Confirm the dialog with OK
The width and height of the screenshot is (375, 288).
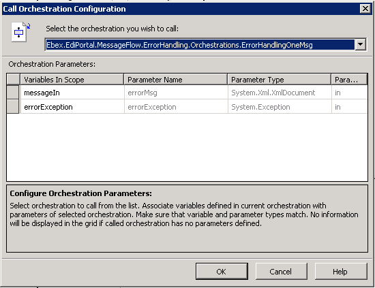point(222,271)
